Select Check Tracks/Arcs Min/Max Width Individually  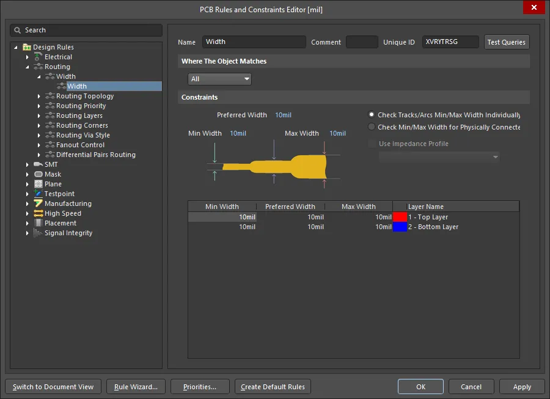point(372,115)
